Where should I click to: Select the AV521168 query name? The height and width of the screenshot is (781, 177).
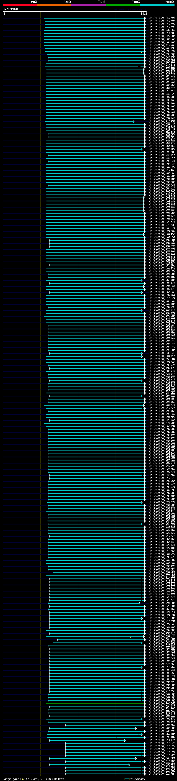[x=10, y=9]
